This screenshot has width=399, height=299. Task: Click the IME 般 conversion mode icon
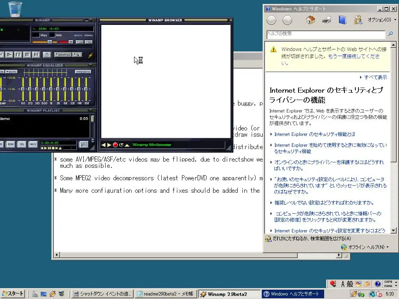(x=350, y=284)
